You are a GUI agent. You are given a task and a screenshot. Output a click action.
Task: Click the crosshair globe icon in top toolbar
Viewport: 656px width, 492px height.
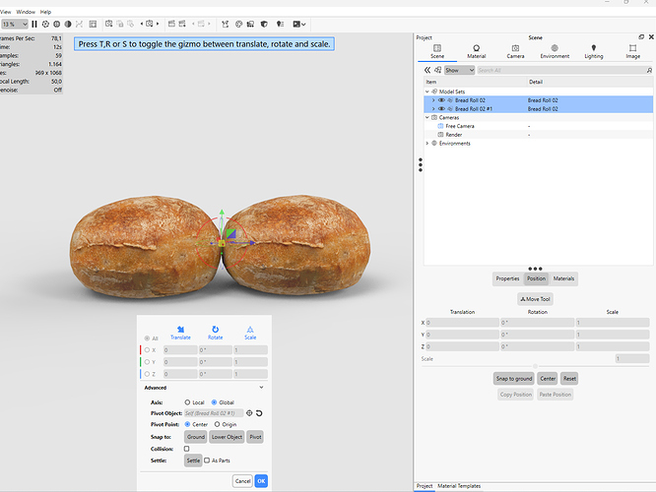(x=57, y=25)
